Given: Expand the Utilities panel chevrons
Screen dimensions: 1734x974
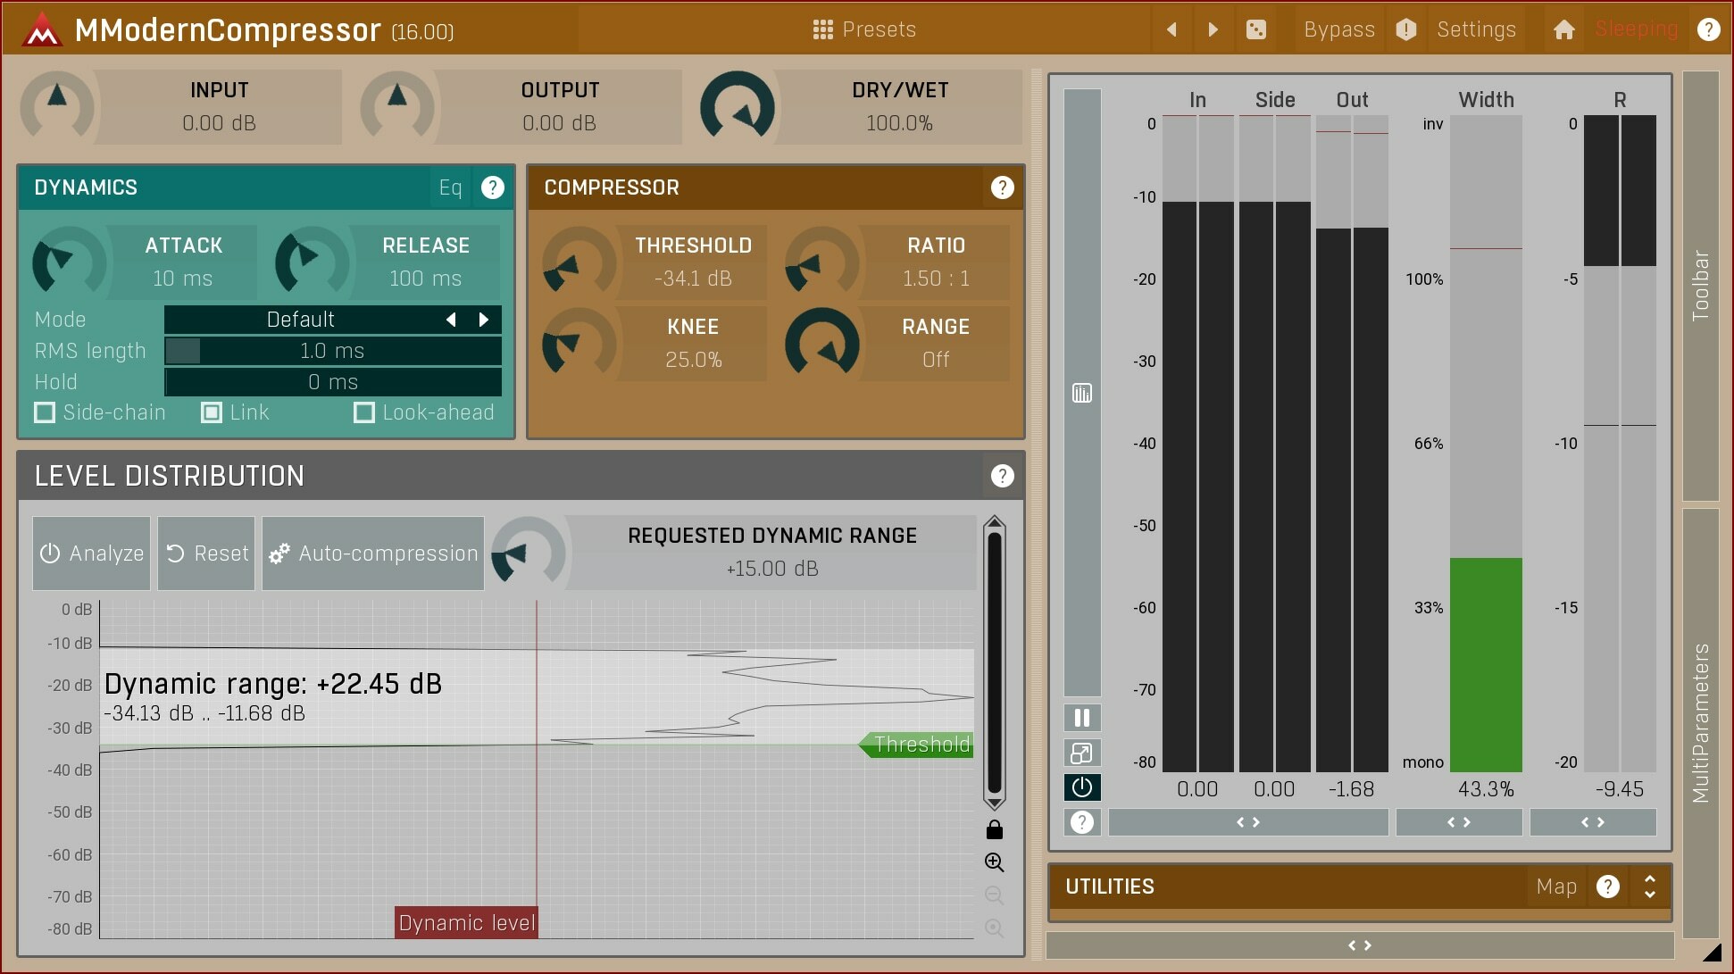Looking at the screenshot, I should tap(1648, 887).
